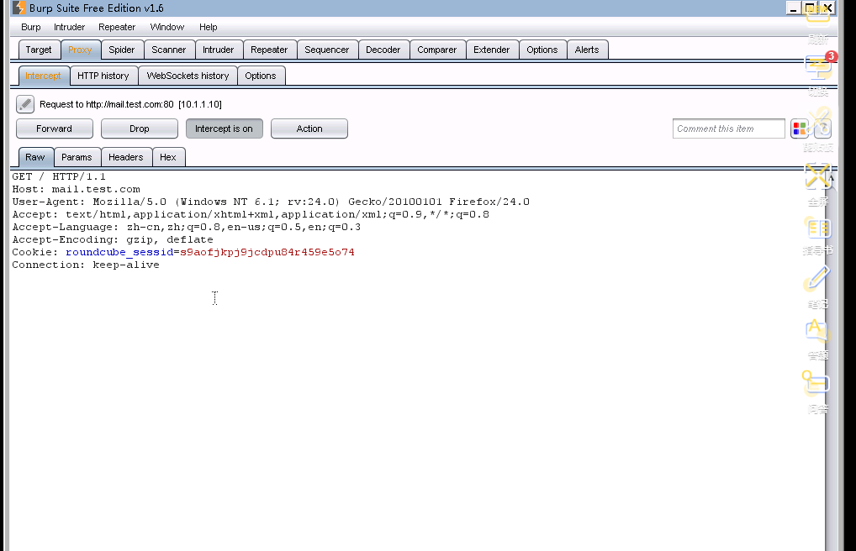856x551 pixels.
Task: Switch to the Params view tab
Action: 77,157
